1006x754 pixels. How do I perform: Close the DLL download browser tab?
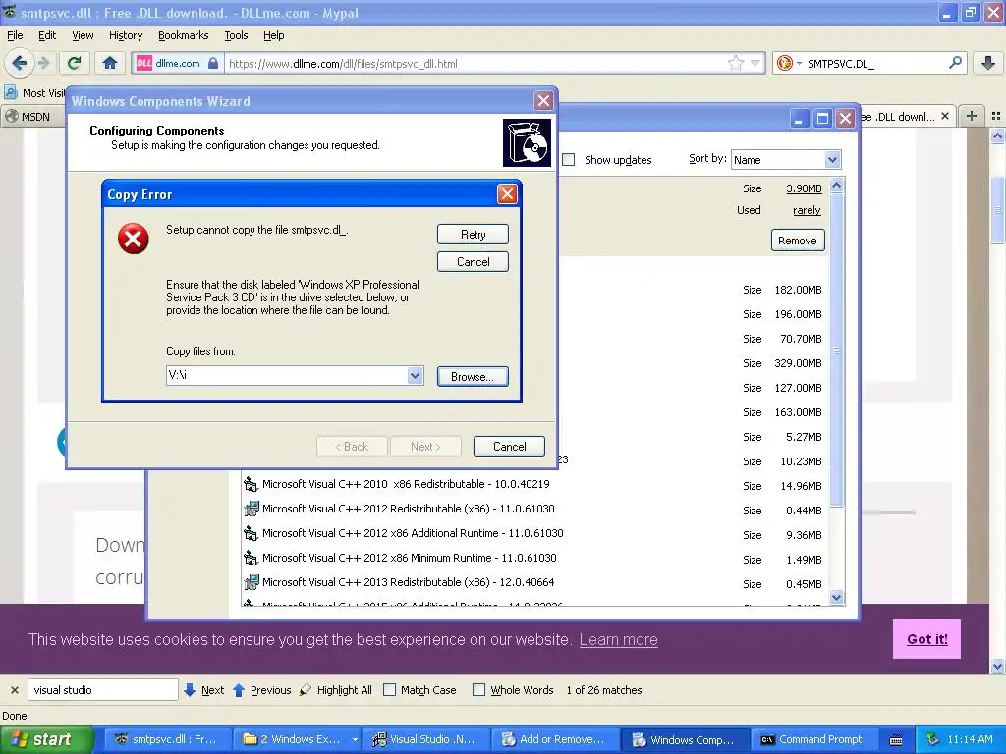click(944, 116)
